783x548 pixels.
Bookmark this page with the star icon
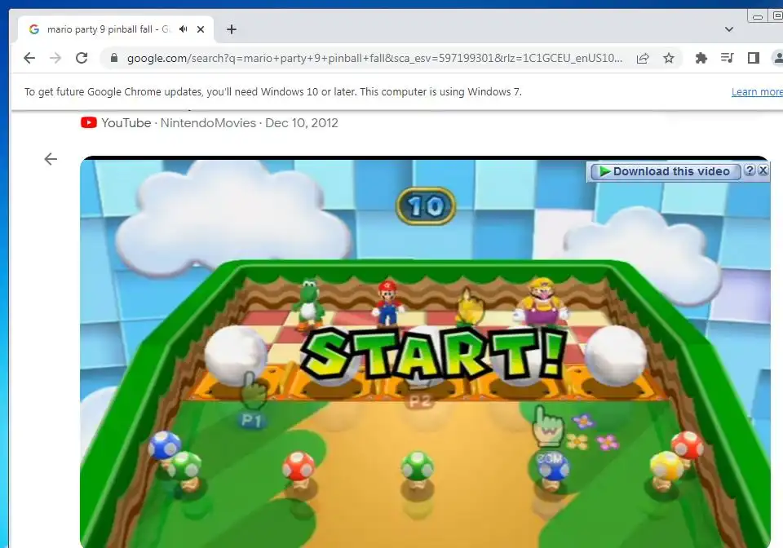(669, 59)
